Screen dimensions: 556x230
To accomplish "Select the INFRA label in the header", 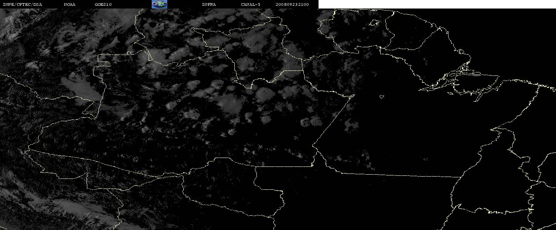I will [209, 5].
